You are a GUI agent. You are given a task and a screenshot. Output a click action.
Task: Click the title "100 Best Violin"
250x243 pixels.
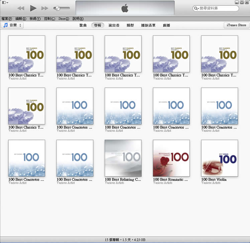point(214,179)
